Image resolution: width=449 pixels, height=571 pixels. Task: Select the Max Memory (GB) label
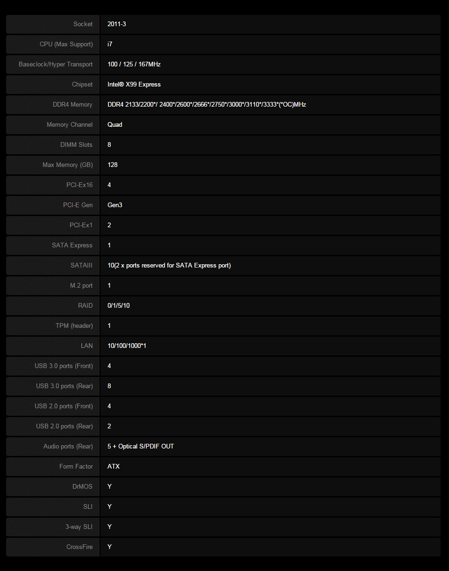point(67,165)
